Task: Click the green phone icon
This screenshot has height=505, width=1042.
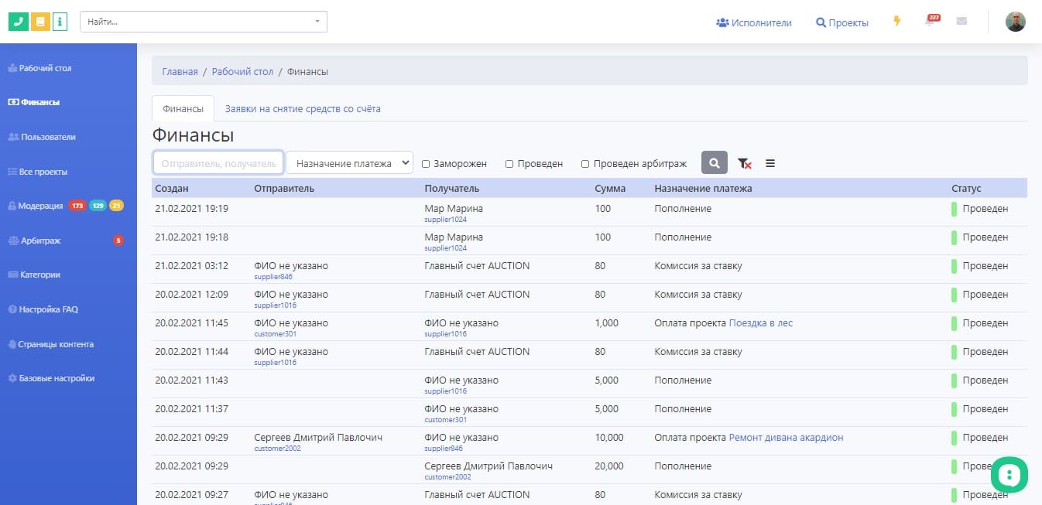Action: (18, 22)
